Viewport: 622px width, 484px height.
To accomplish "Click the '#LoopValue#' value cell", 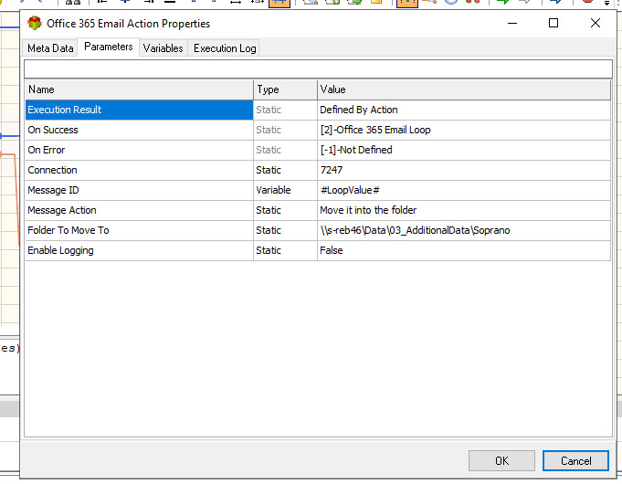I will click(464, 191).
